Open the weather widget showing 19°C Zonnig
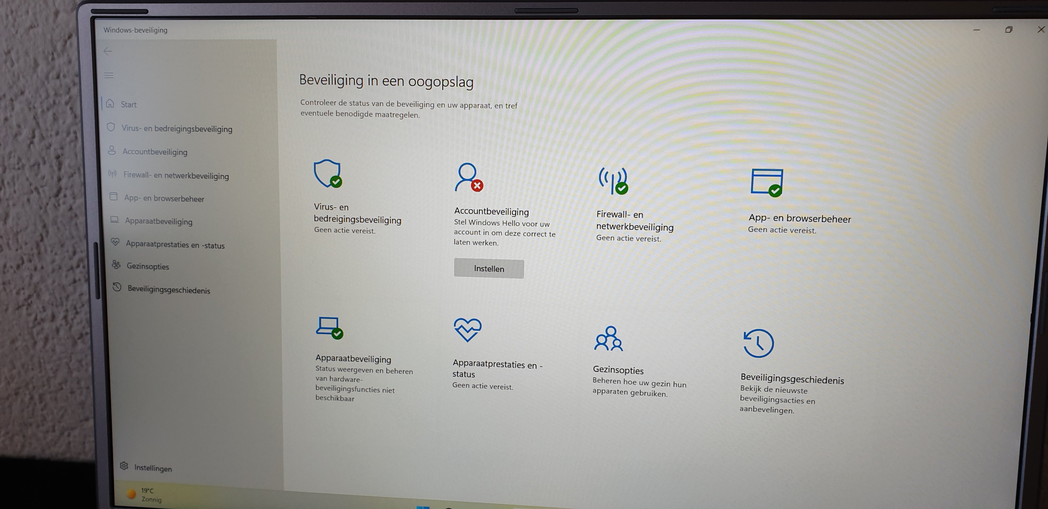This screenshot has width=1048, height=509. (x=145, y=495)
